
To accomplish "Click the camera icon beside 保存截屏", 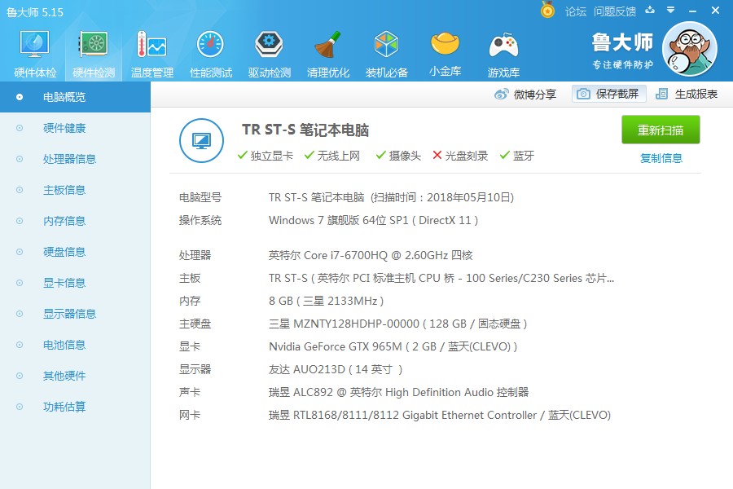I will 583,94.
